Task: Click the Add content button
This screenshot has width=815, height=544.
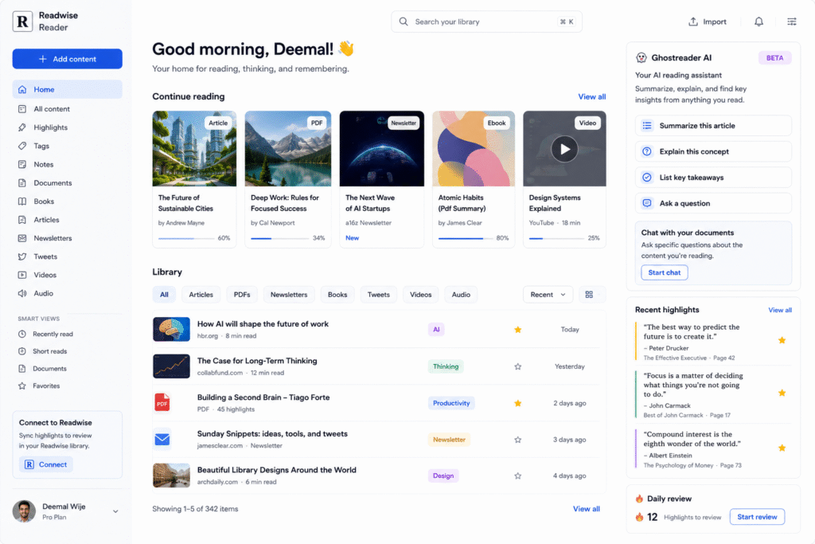Action: (68, 59)
